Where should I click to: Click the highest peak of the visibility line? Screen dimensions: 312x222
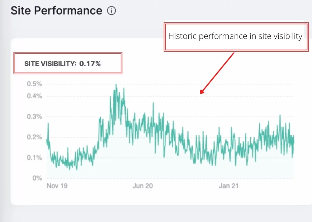[116, 84]
